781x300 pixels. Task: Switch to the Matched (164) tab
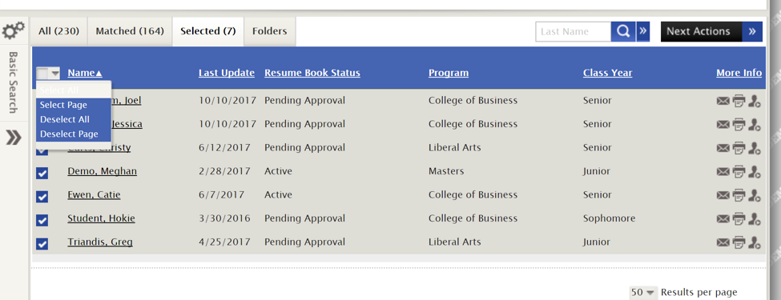click(130, 31)
